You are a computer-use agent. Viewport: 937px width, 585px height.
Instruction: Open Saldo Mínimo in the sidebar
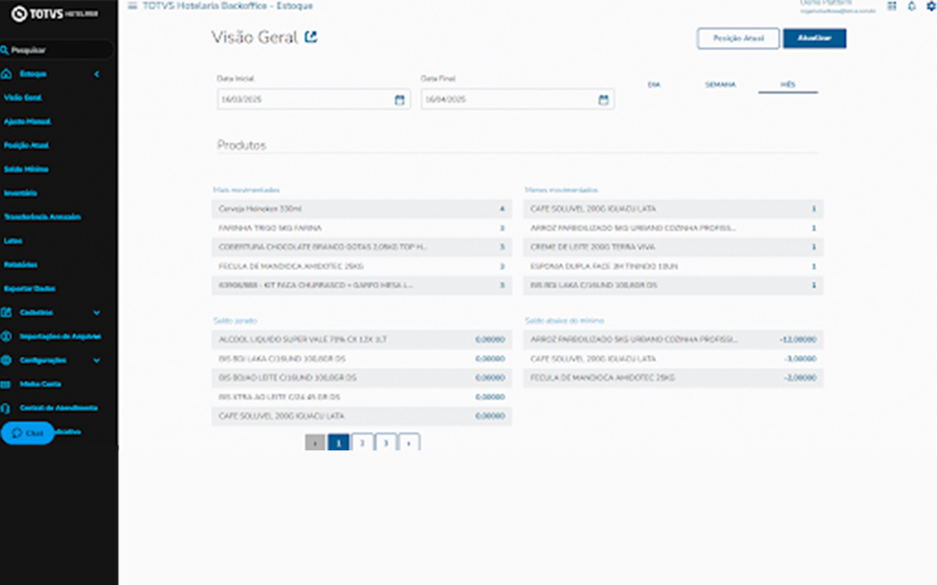click(x=26, y=169)
